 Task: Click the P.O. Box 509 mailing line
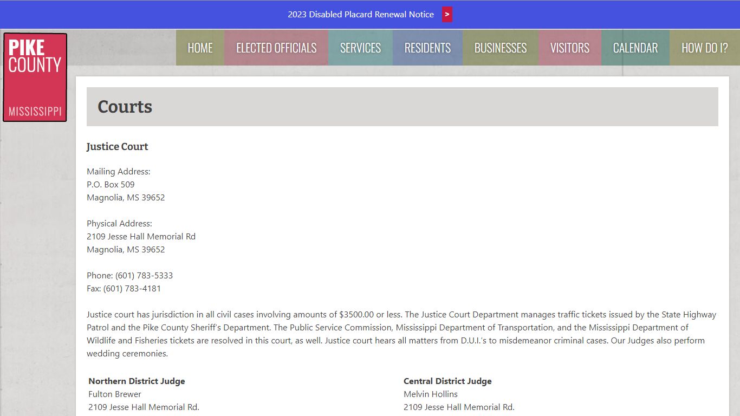111,185
